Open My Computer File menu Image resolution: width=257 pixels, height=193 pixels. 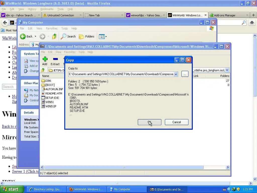pyautogui.click(x=22, y=28)
